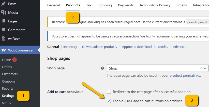Click the WooCommerce logo icon
209x107 pixels.
(x=4, y=50)
